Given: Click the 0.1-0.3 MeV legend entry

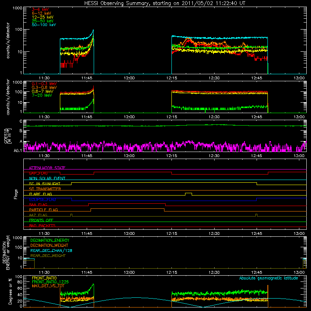Looking at the screenshot, I should click(x=44, y=84).
